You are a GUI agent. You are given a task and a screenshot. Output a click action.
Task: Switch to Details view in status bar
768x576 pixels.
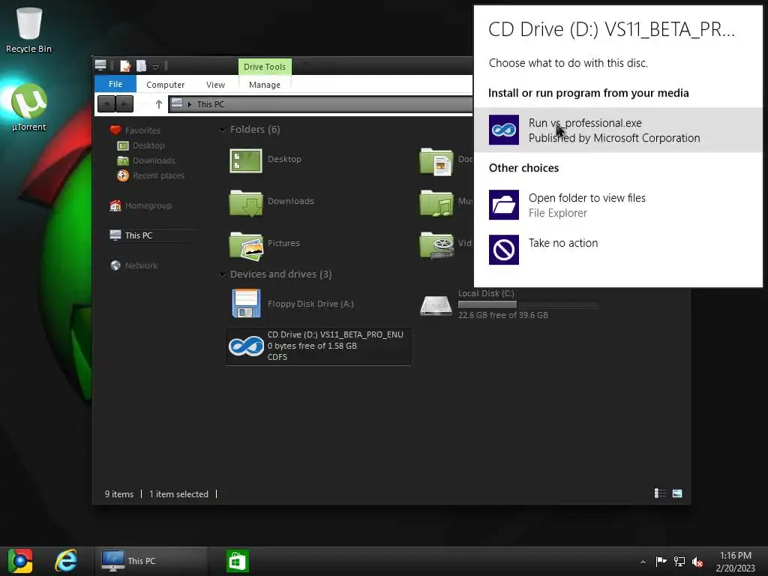click(660, 493)
